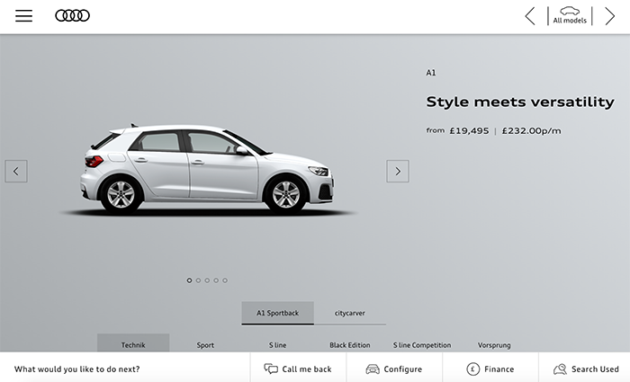Image resolution: width=630 pixels, height=382 pixels.
Task: Click the £232.00p/m monthly price
Action: pos(531,131)
